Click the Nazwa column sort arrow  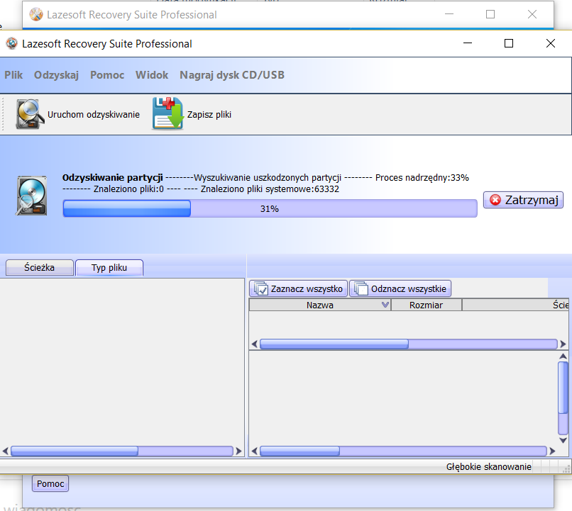pos(385,305)
